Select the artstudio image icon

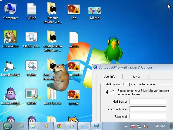74,69
